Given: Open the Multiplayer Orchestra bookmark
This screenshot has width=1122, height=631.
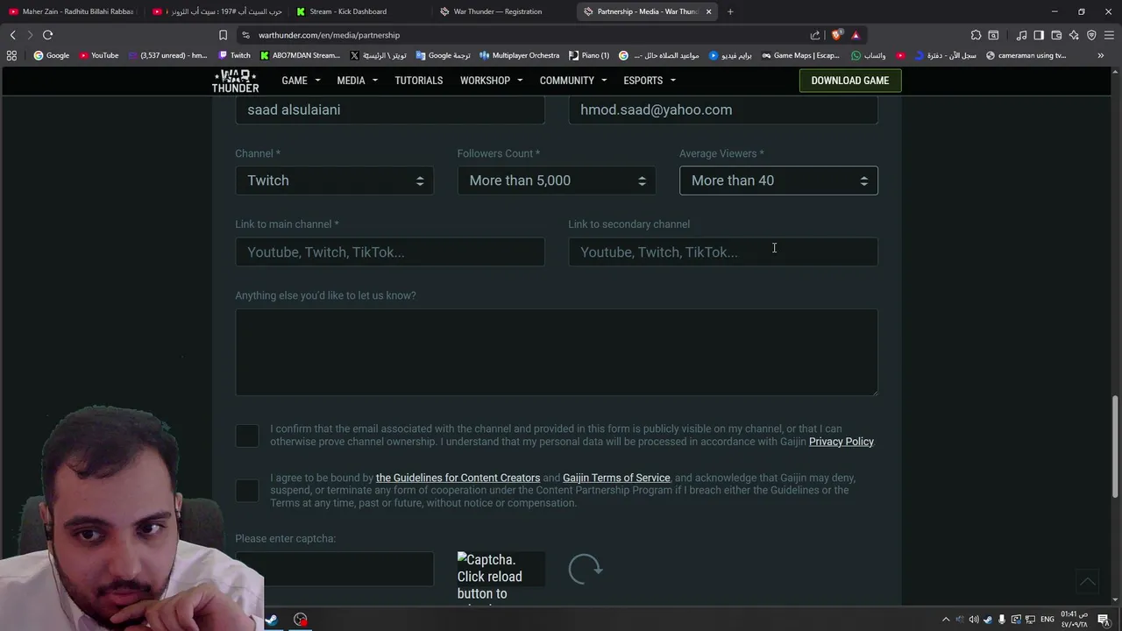Looking at the screenshot, I should tap(519, 55).
